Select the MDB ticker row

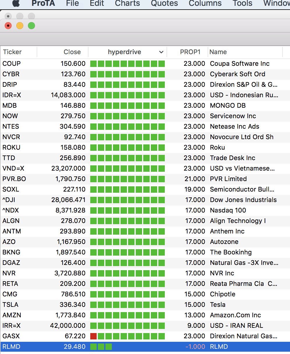click(145, 106)
